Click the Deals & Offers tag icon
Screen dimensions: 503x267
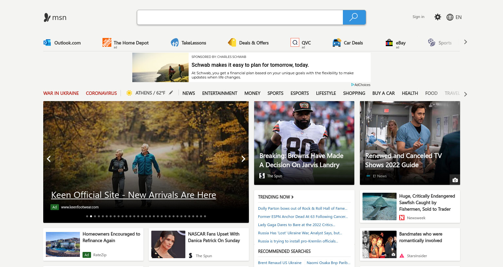point(232,43)
